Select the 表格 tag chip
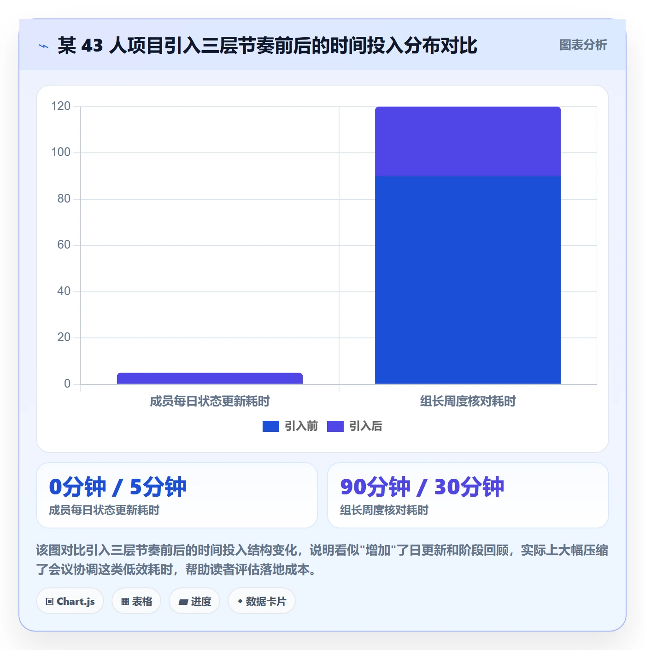This screenshot has height=650, width=645. pos(136,601)
